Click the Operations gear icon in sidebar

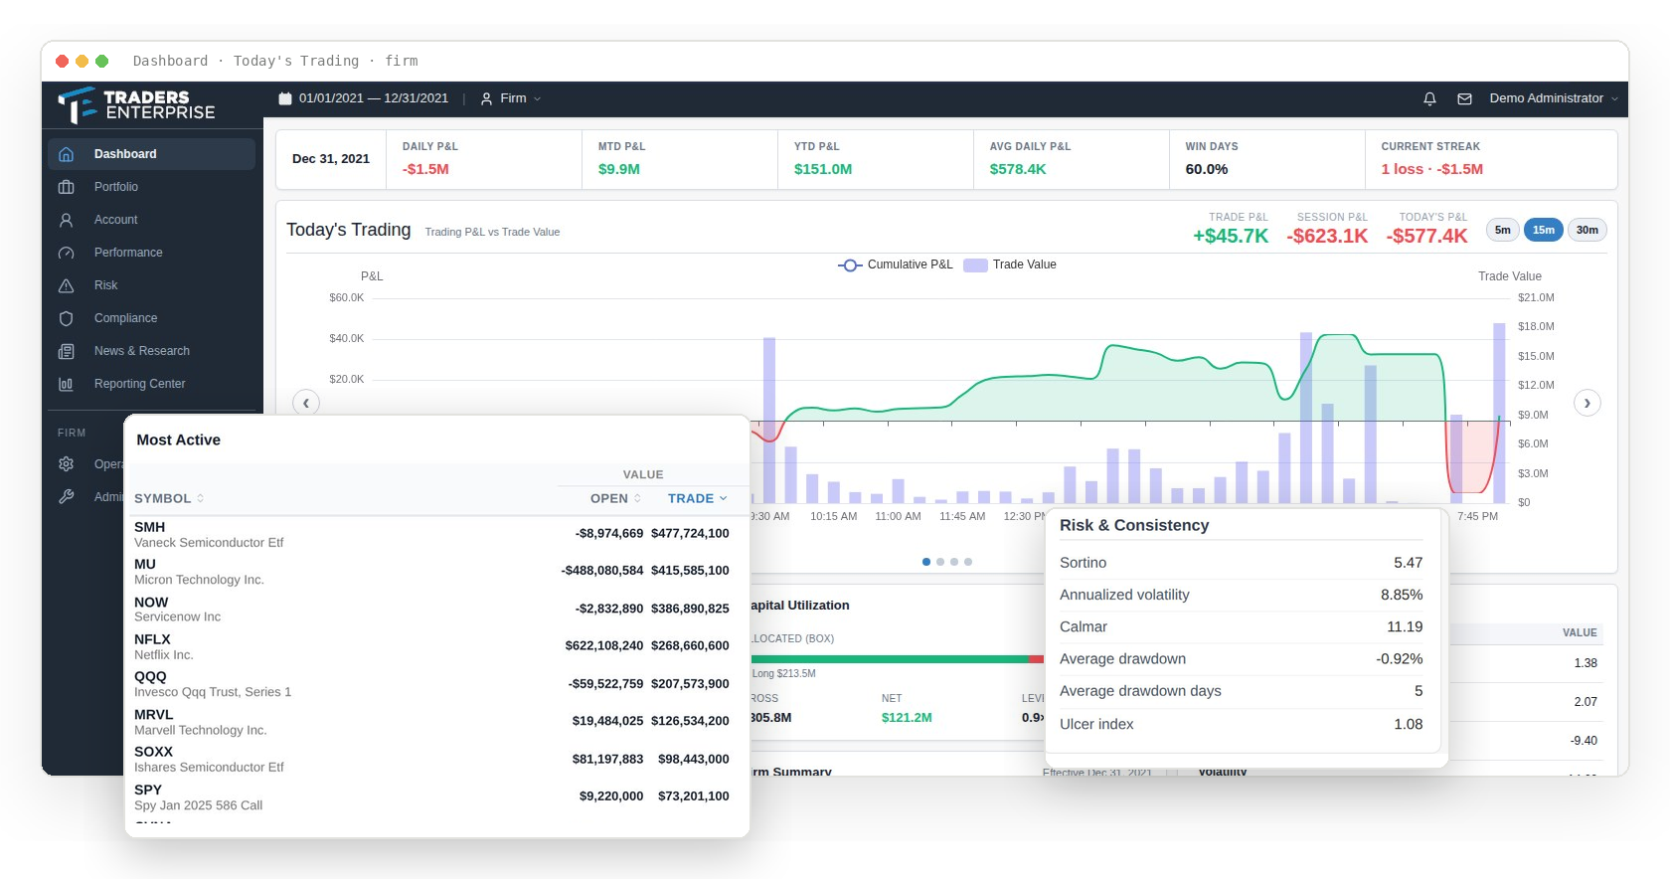coord(67,464)
